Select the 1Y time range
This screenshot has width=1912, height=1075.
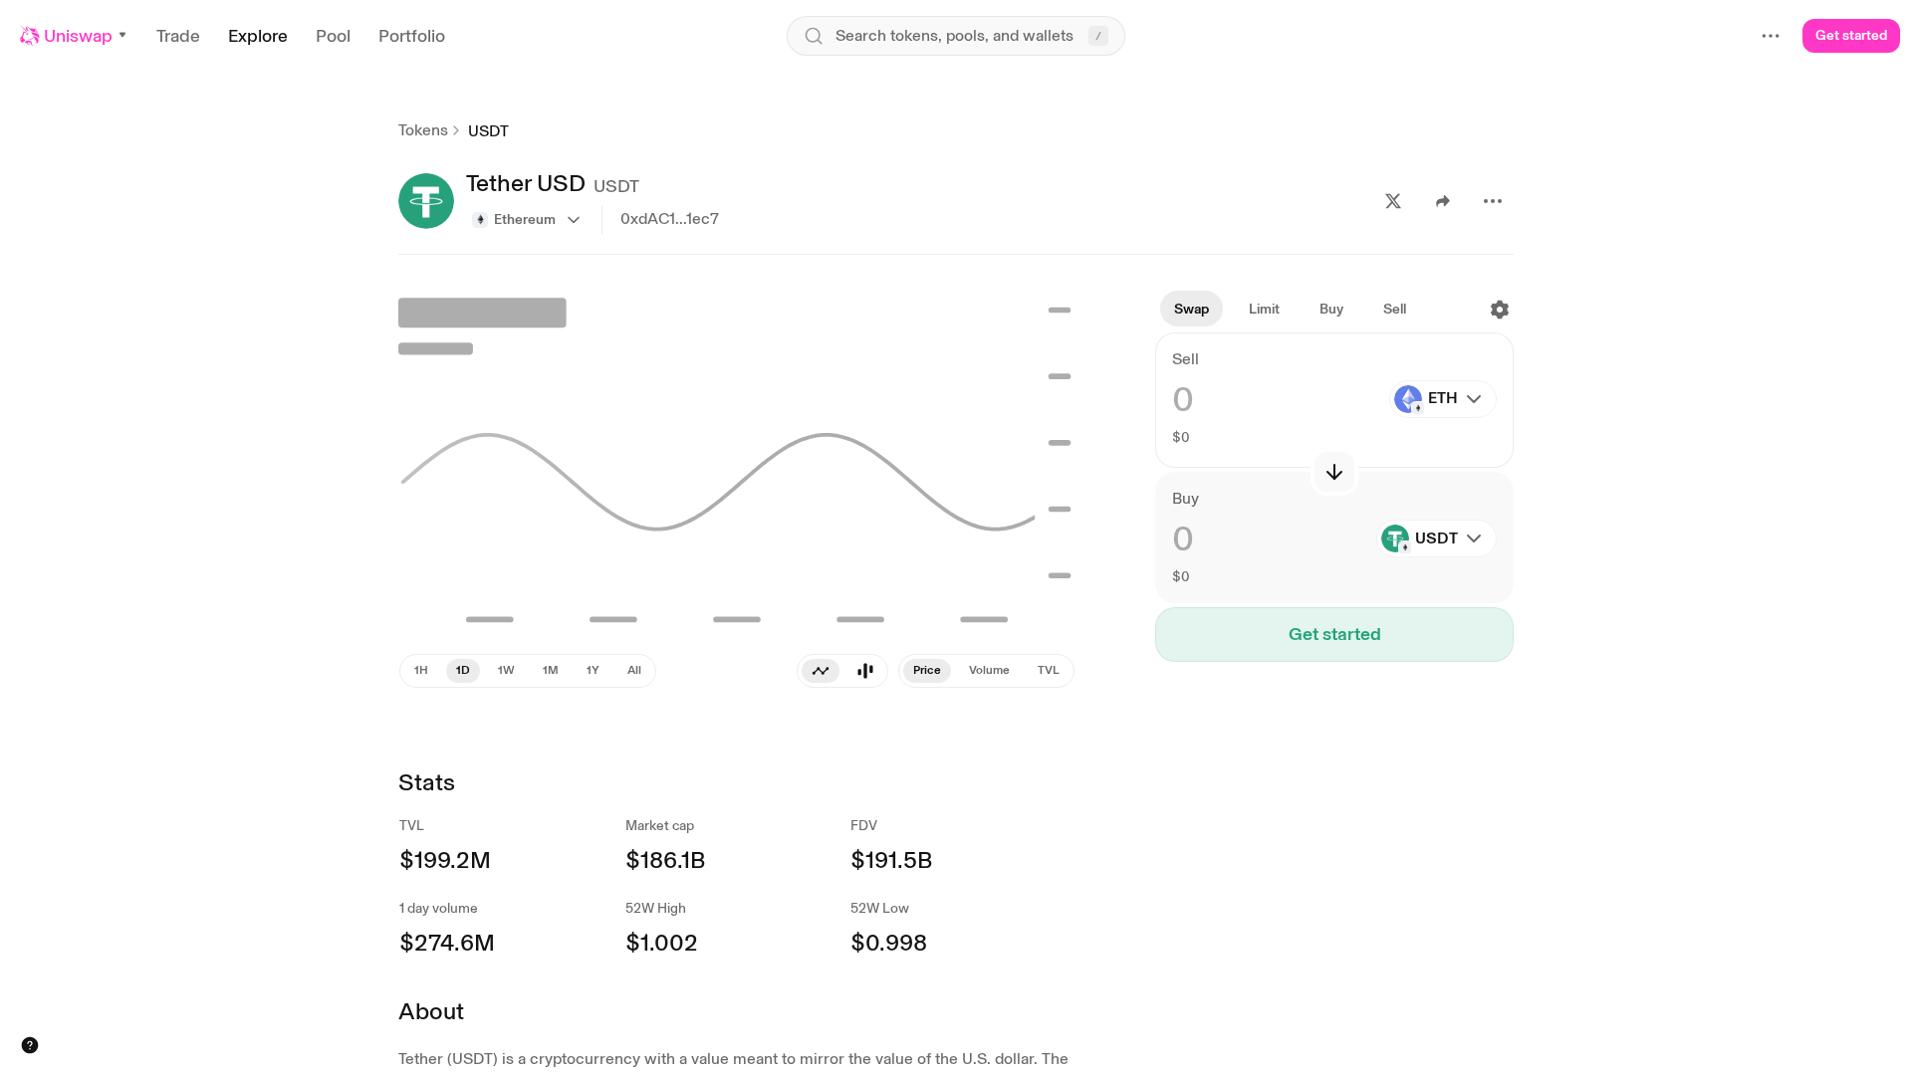point(593,671)
